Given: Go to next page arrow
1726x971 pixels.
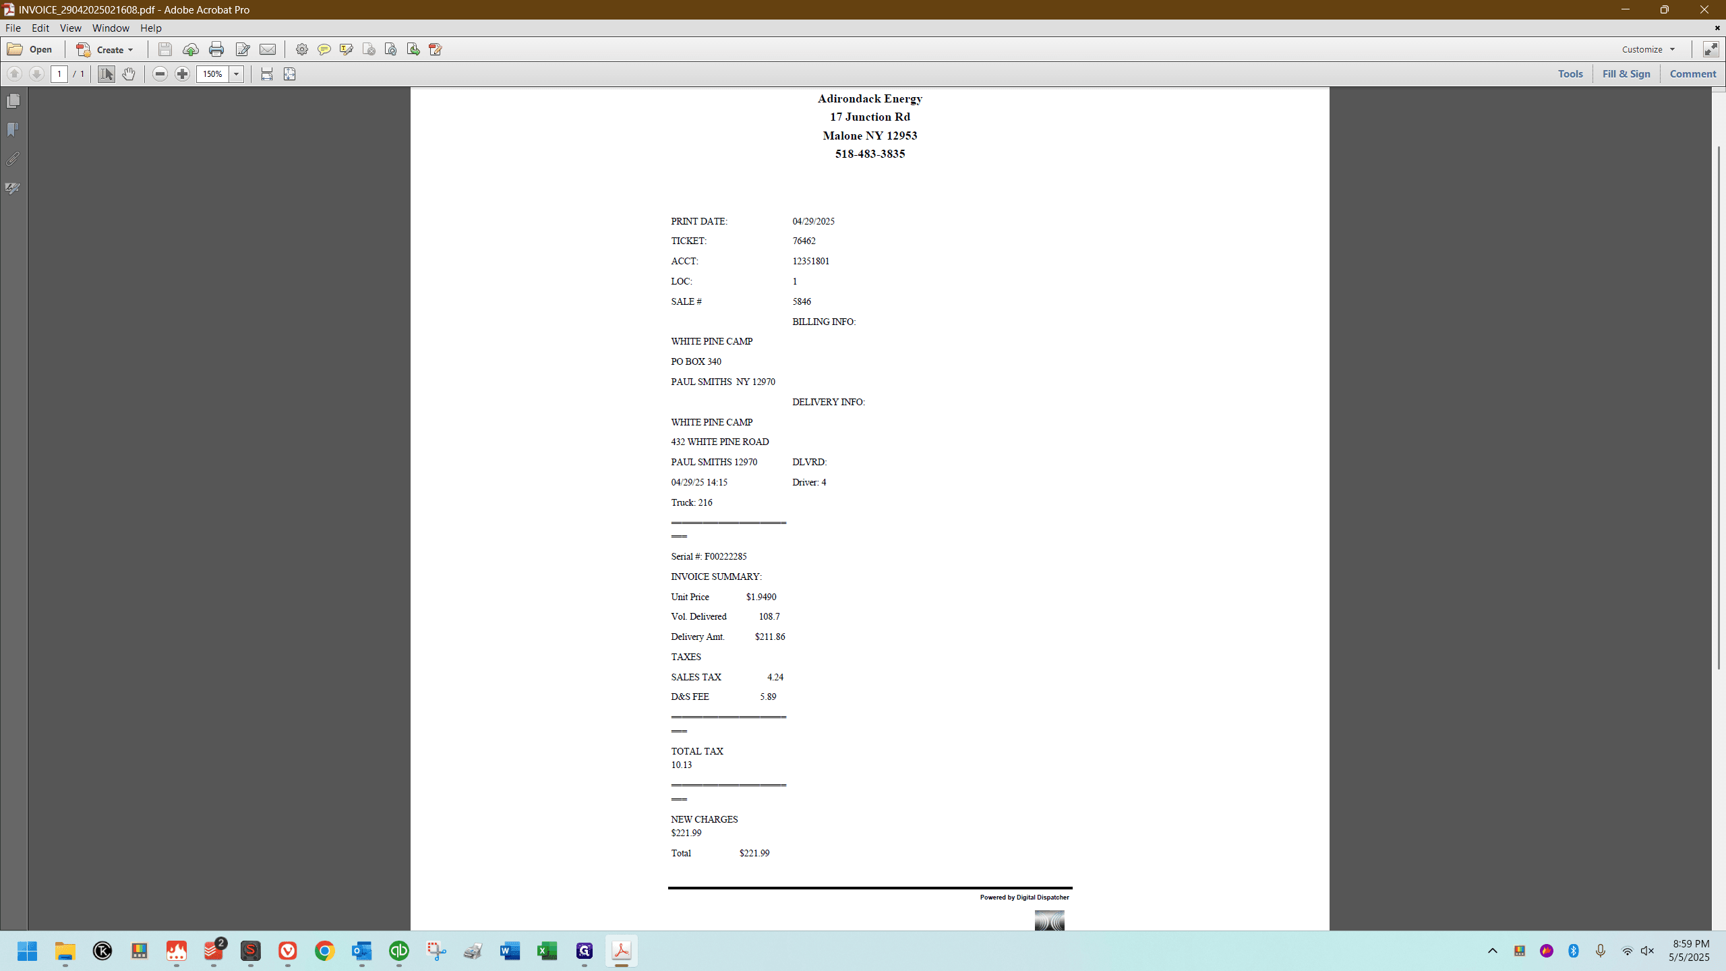Looking at the screenshot, I should [x=36, y=74].
